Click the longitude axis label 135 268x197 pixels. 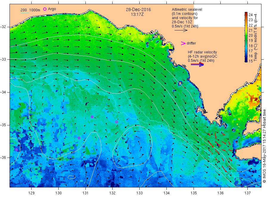click(x=194, y=193)
